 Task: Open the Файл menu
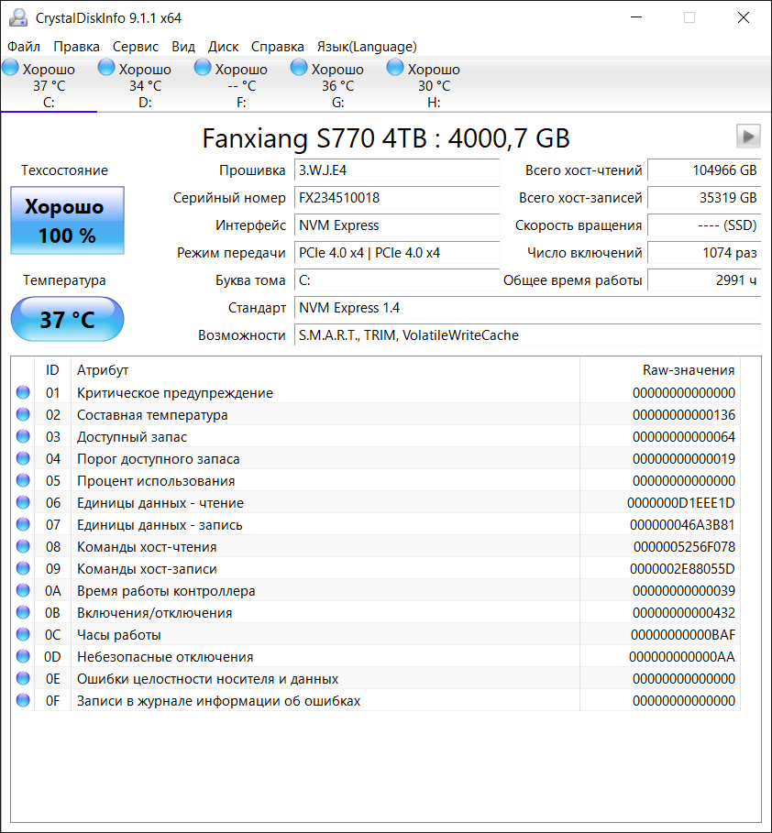pos(24,47)
